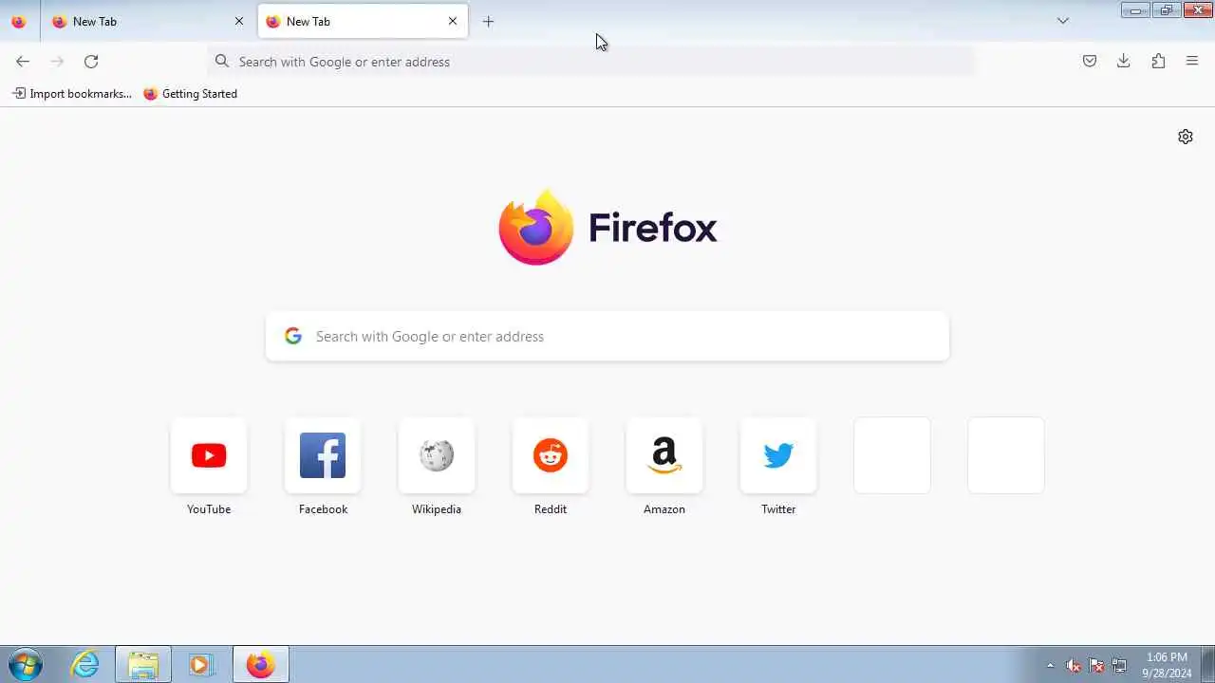Open Windows Explorer from taskbar
Screen dimensions: 1215x683
pyautogui.click(x=143, y=665)
